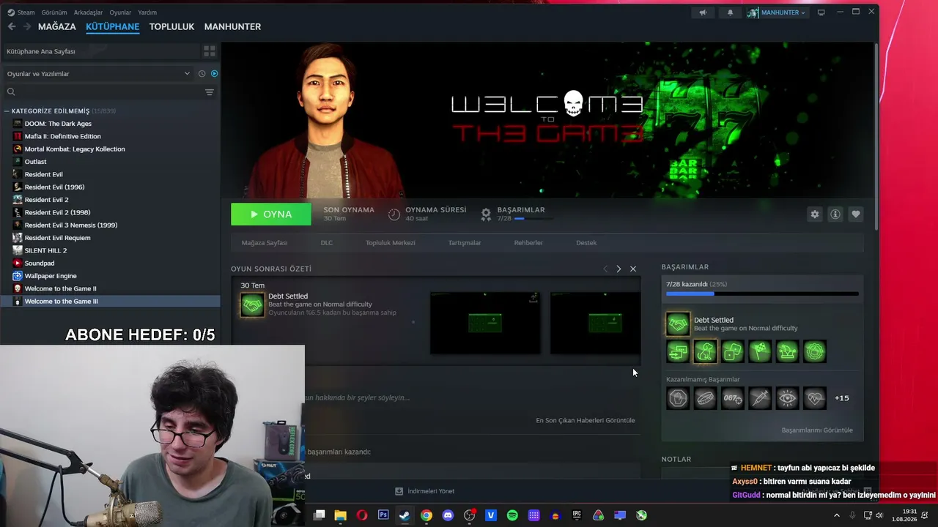Expand the Oyunlar ve Yazılımlar dropdown
The image size is (938, 527).
coord(98,74)
